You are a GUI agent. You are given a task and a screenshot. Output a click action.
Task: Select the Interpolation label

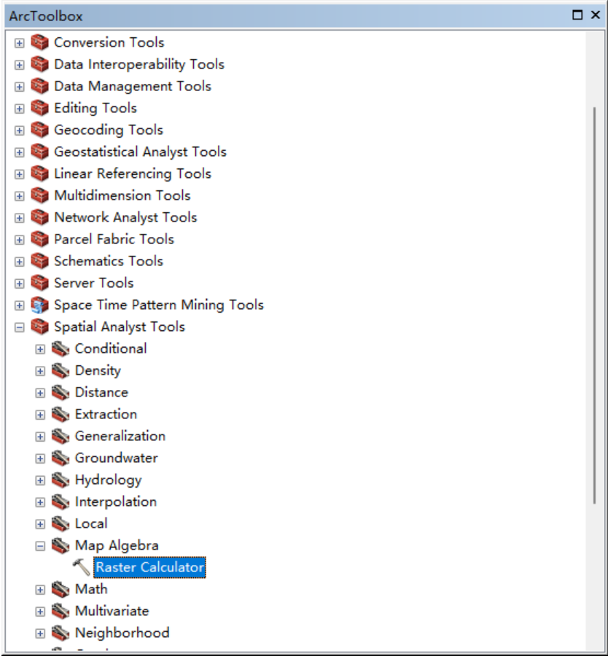pyautogui.click(x=116, y=501)
